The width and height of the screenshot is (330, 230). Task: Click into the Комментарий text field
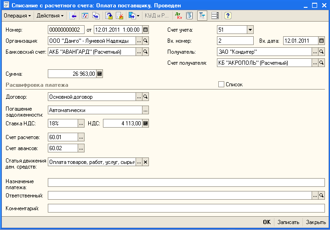186,208
